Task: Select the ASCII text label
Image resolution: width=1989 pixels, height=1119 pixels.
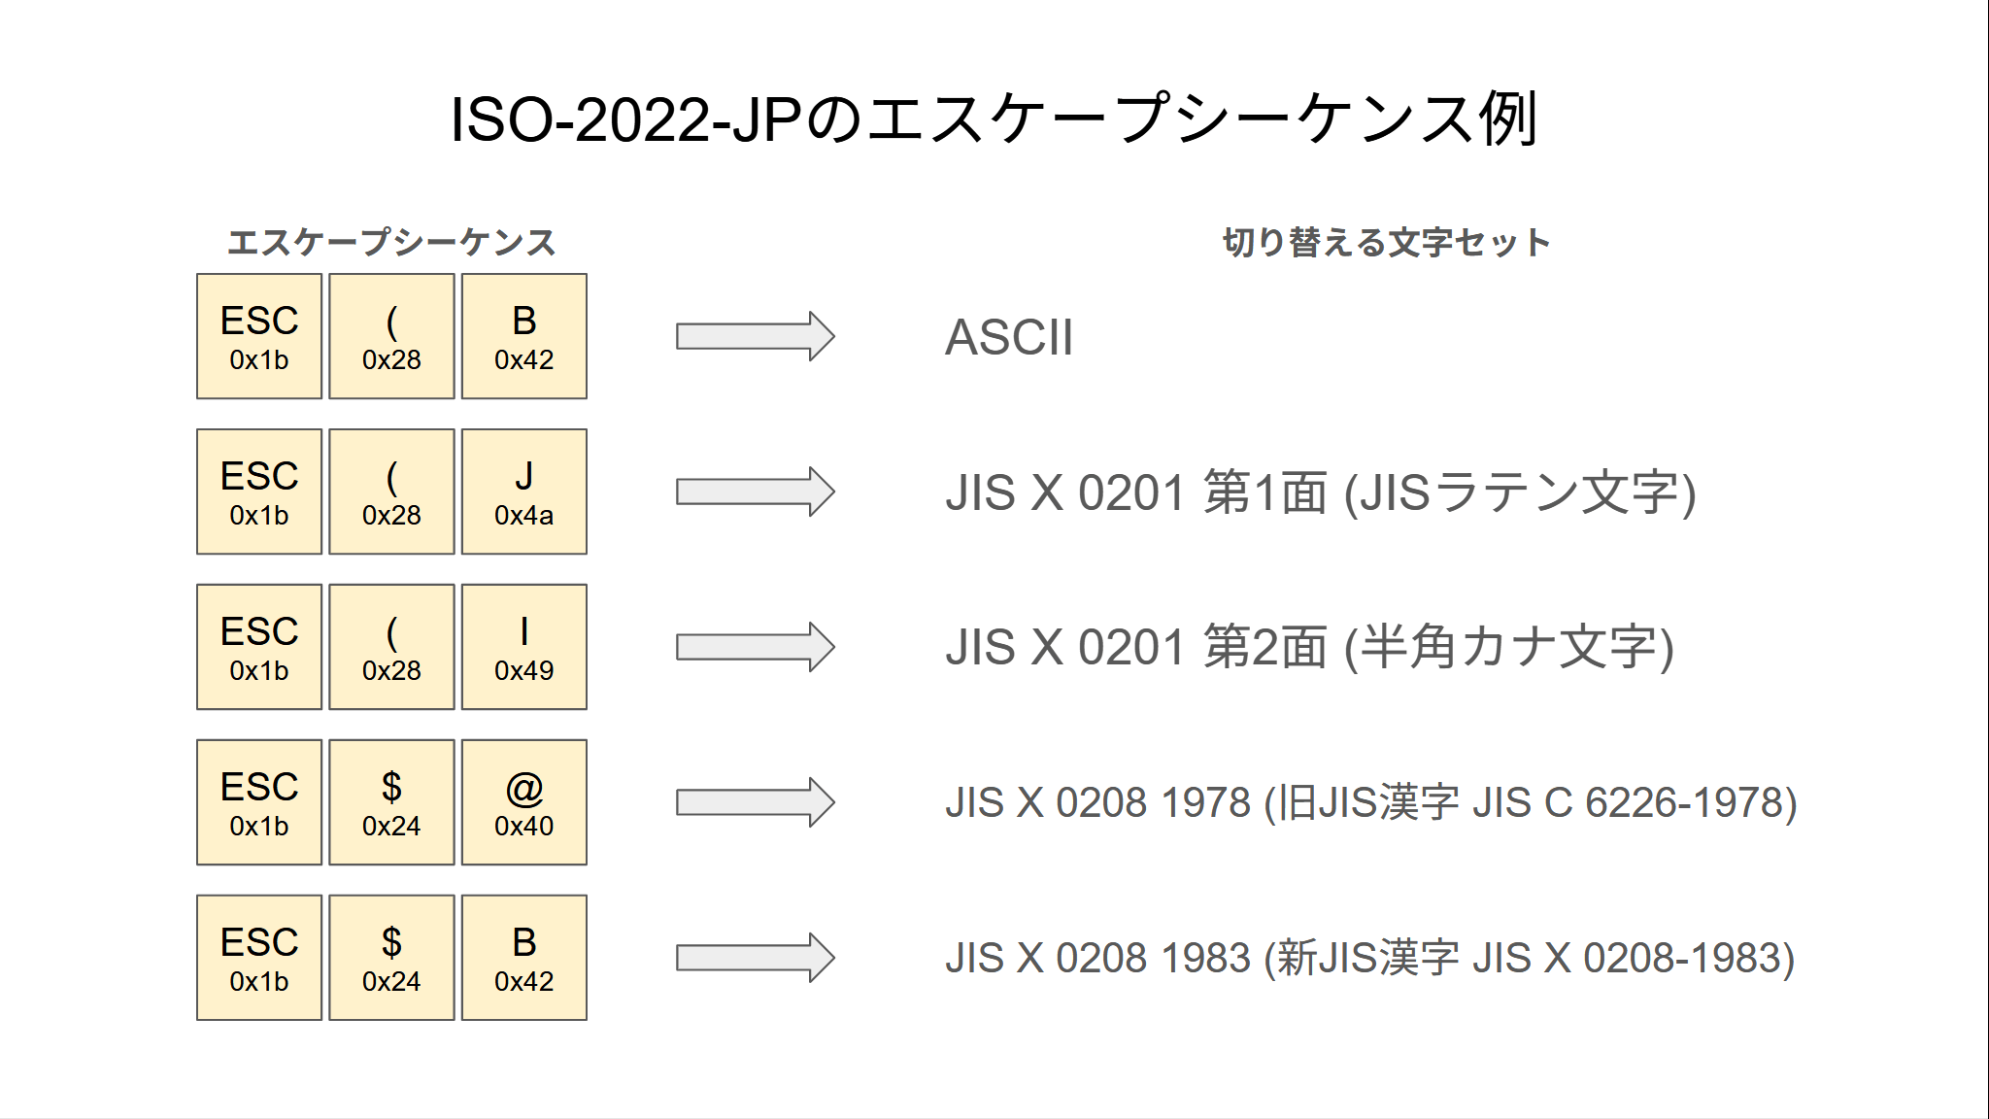Action: coord(1009,337)
